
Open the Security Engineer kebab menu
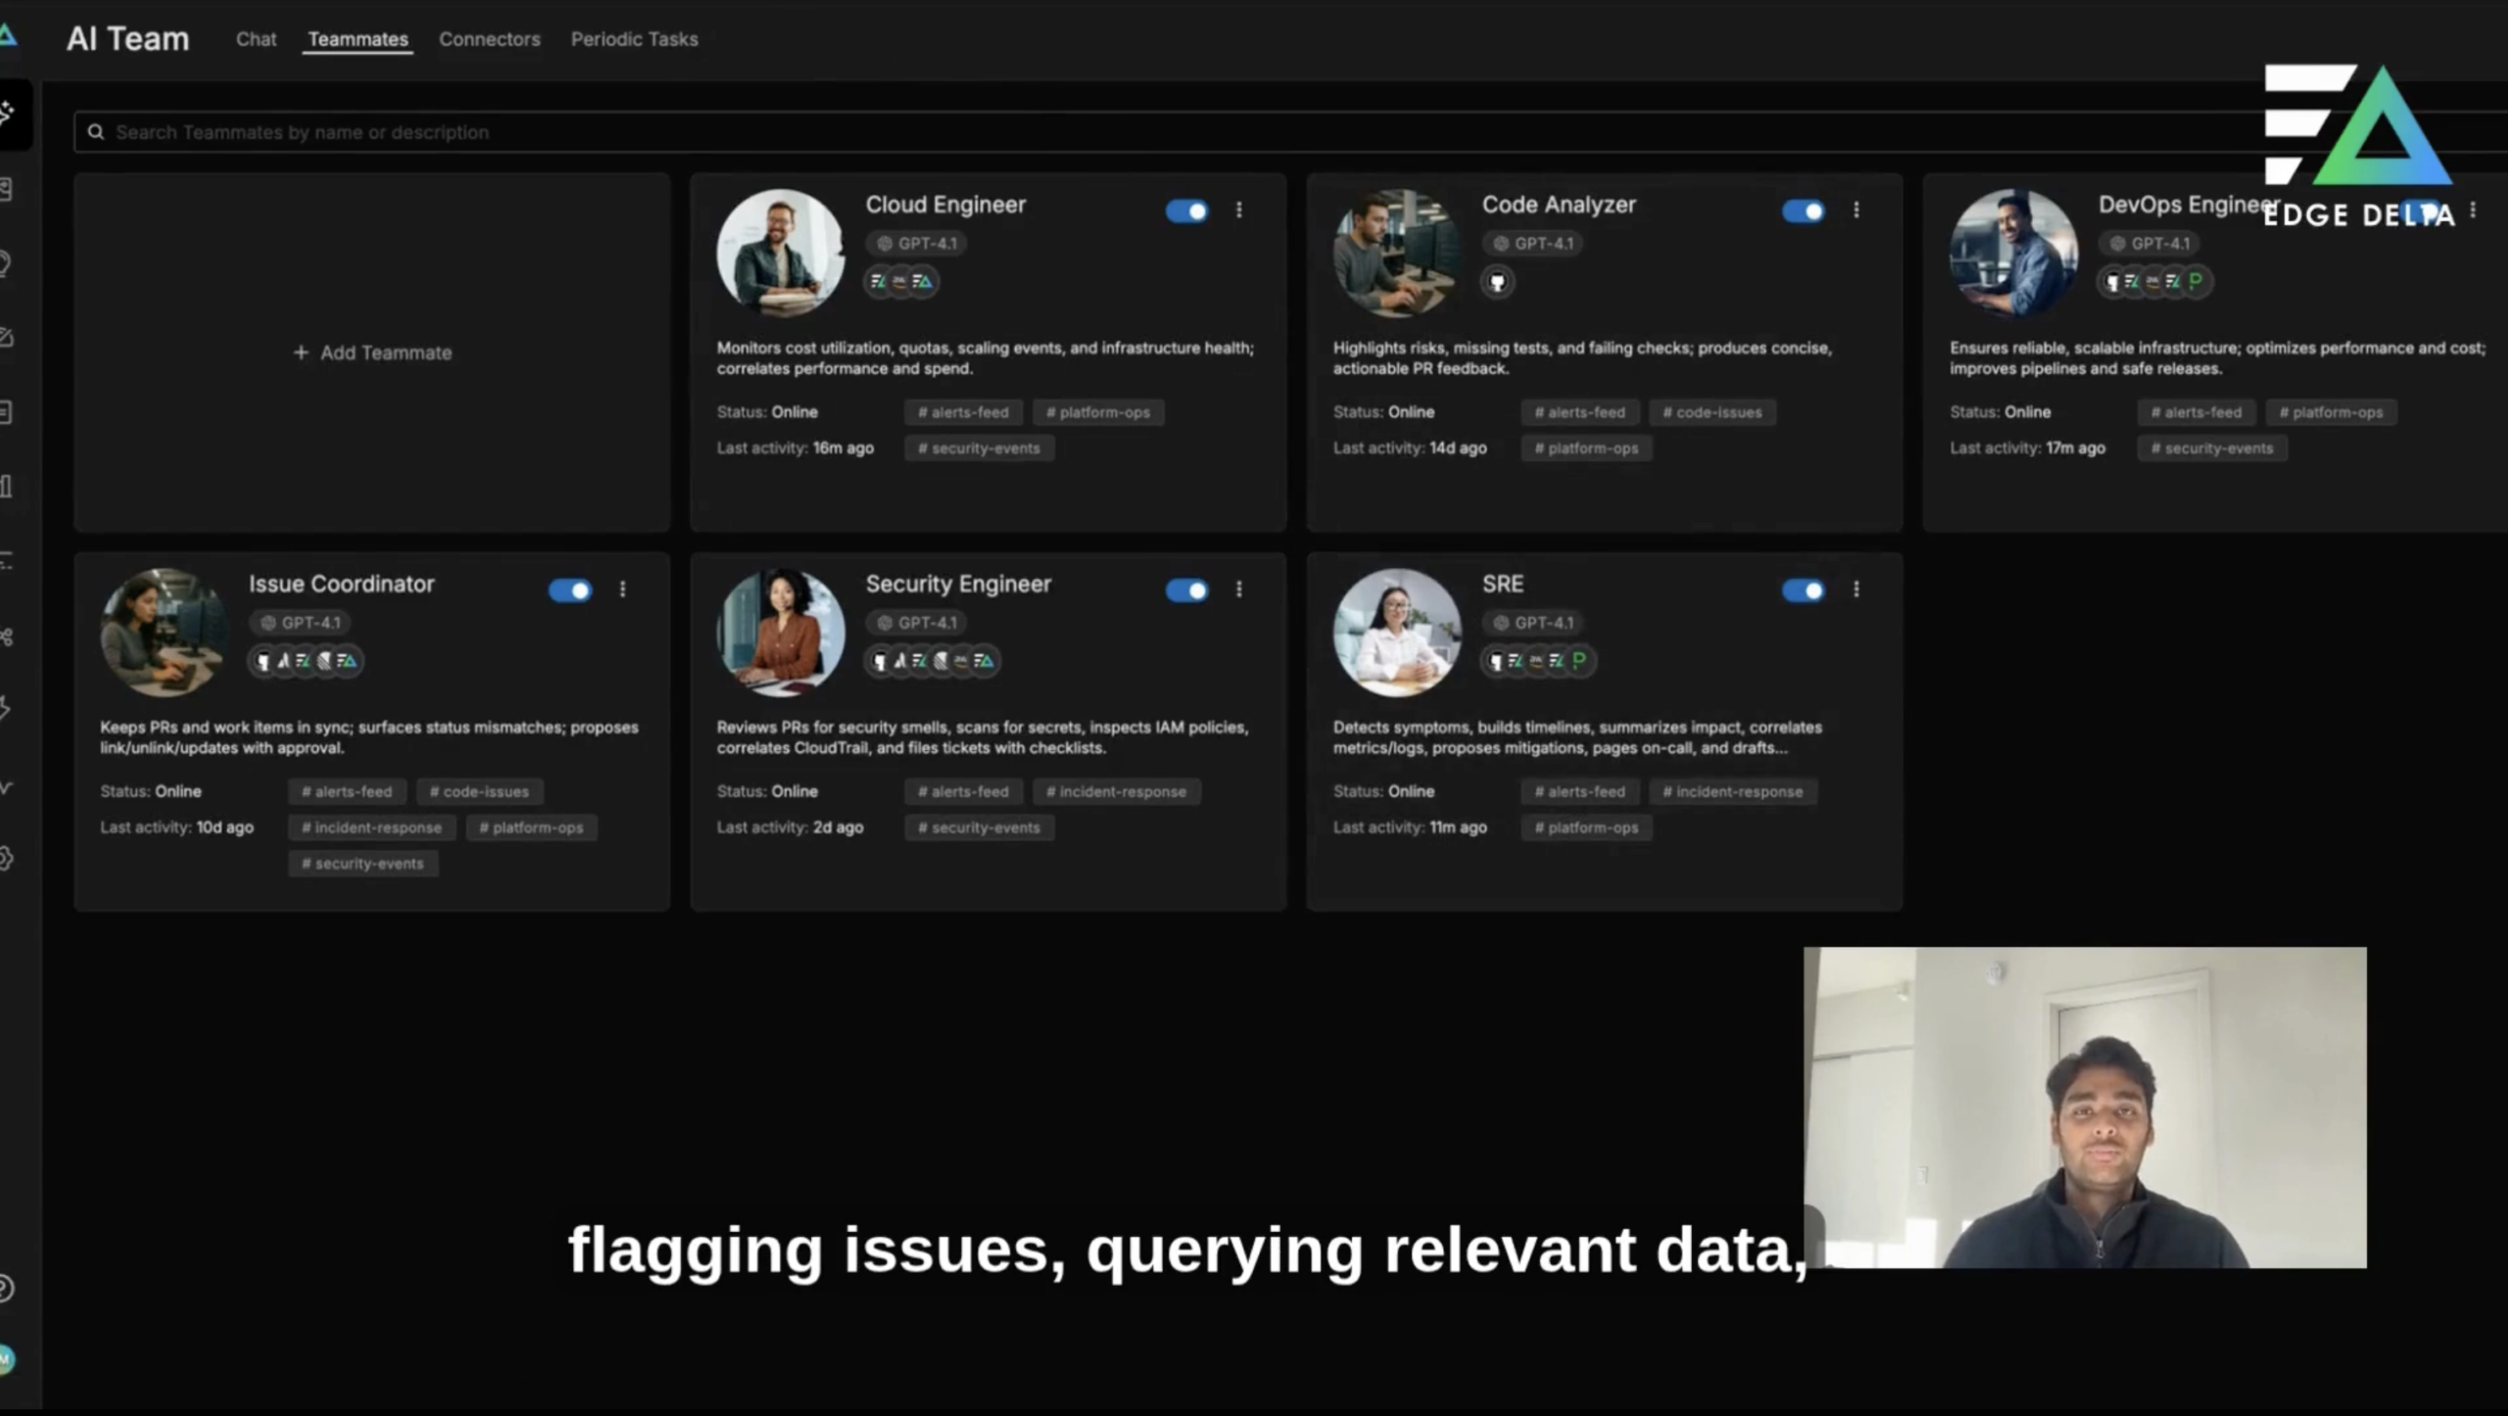[1239, 590]
